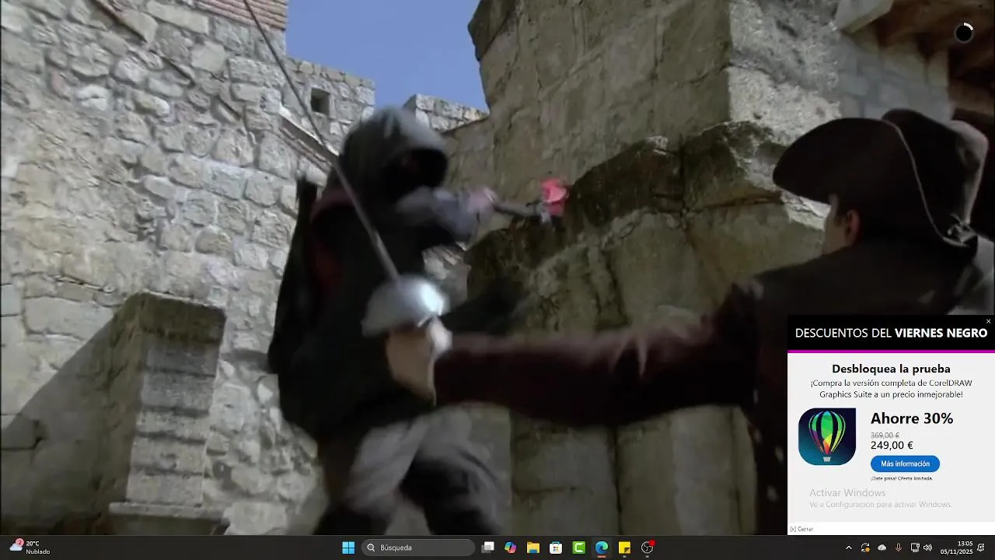Open the weather widget showing 20°C Nublado
Image resolution: width=995 pixels, height=560 pixels.
30,548
